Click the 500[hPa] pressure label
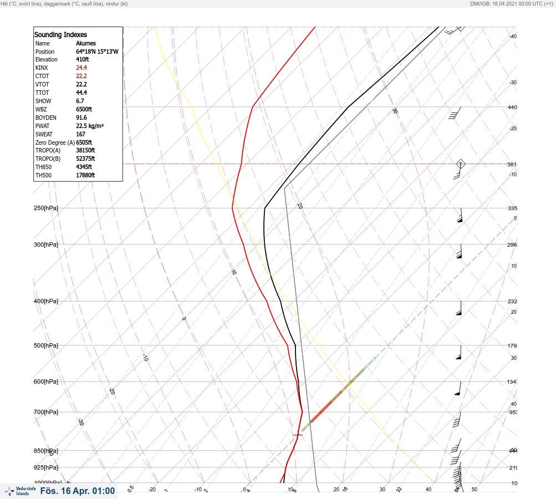The image size is (556, 499). click(x=46, y=345)
